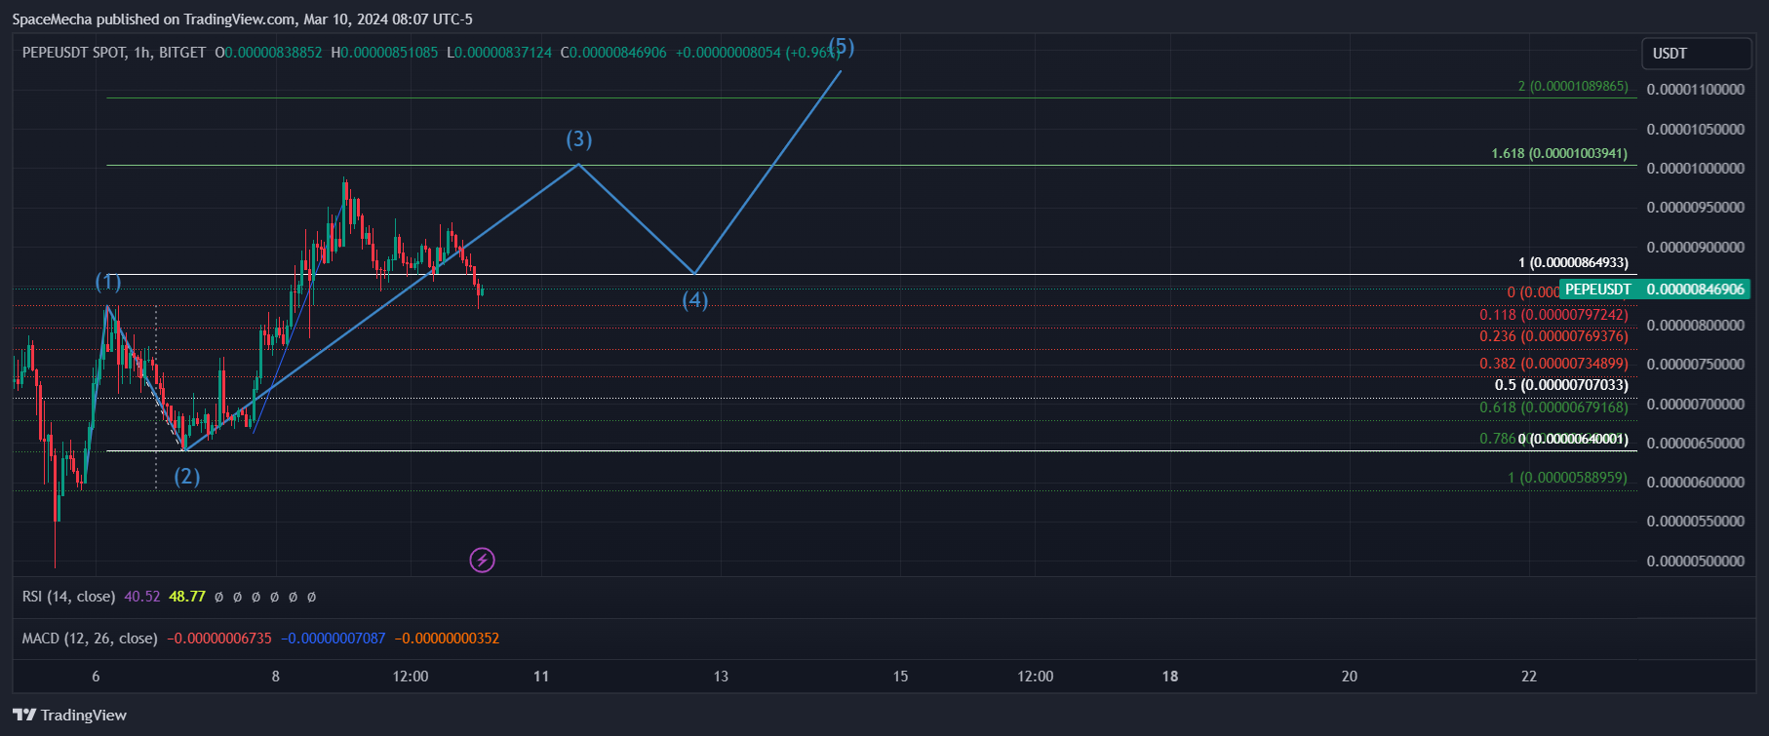Click the 1 (0.00000864933) Fibonacci label
This screenshot has width=1769, height=736.
point(1573,262)
